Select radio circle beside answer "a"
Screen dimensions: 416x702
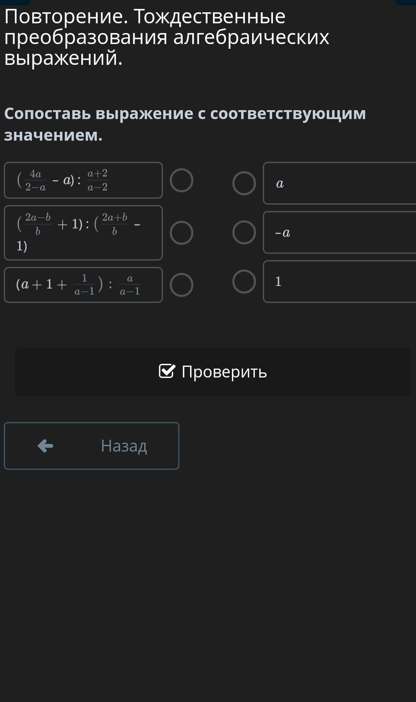(x=244, y=183)
